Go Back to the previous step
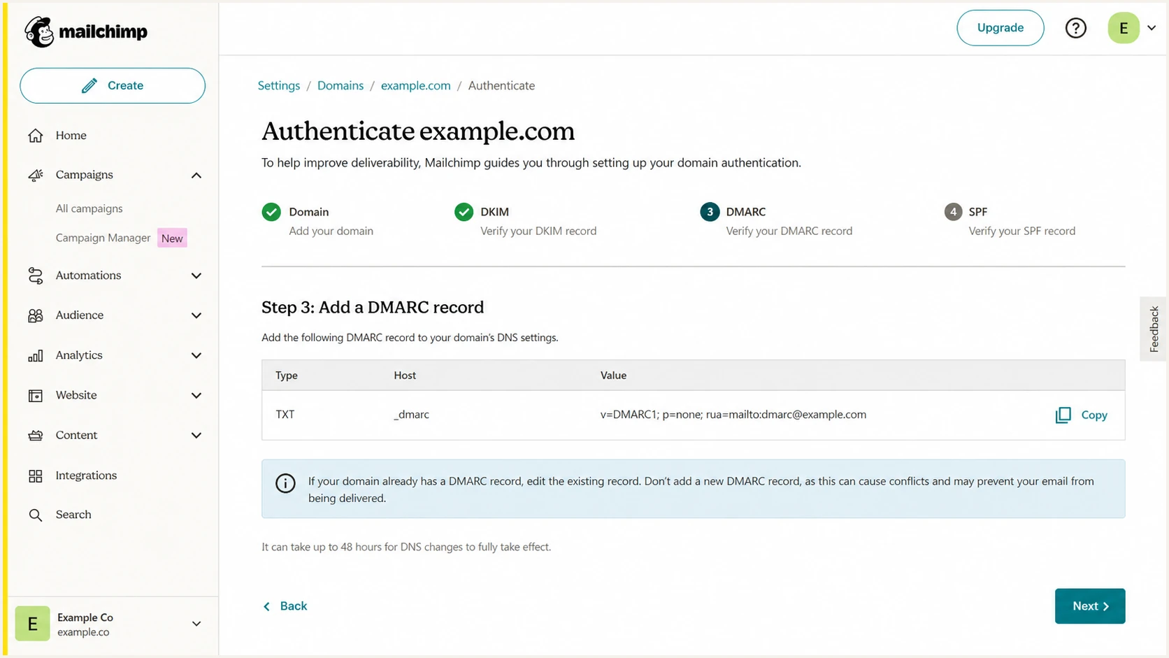 pos(285,606)
